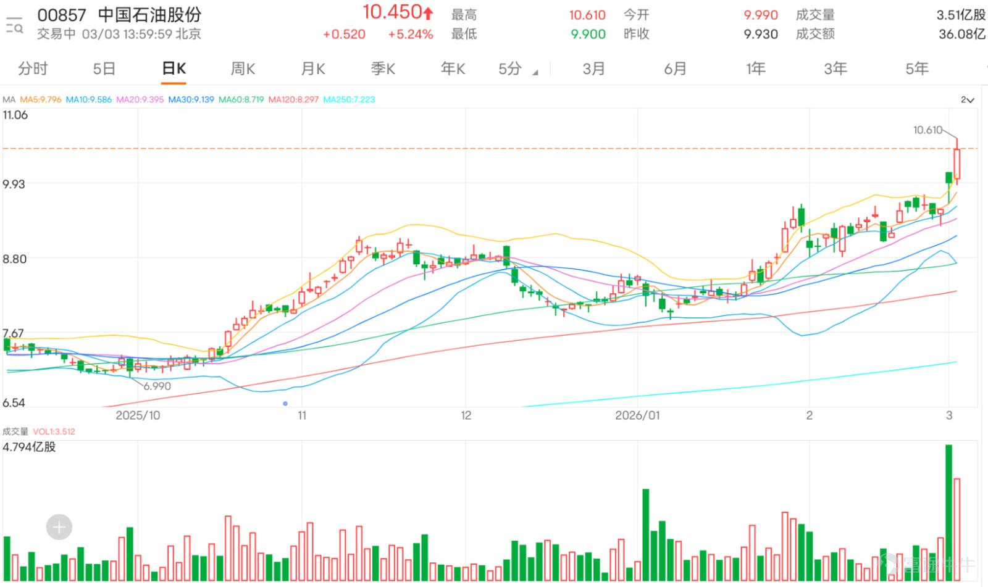
Task: Click the MA250:7.223 indicator label
Action: click(x=349, y=99)
